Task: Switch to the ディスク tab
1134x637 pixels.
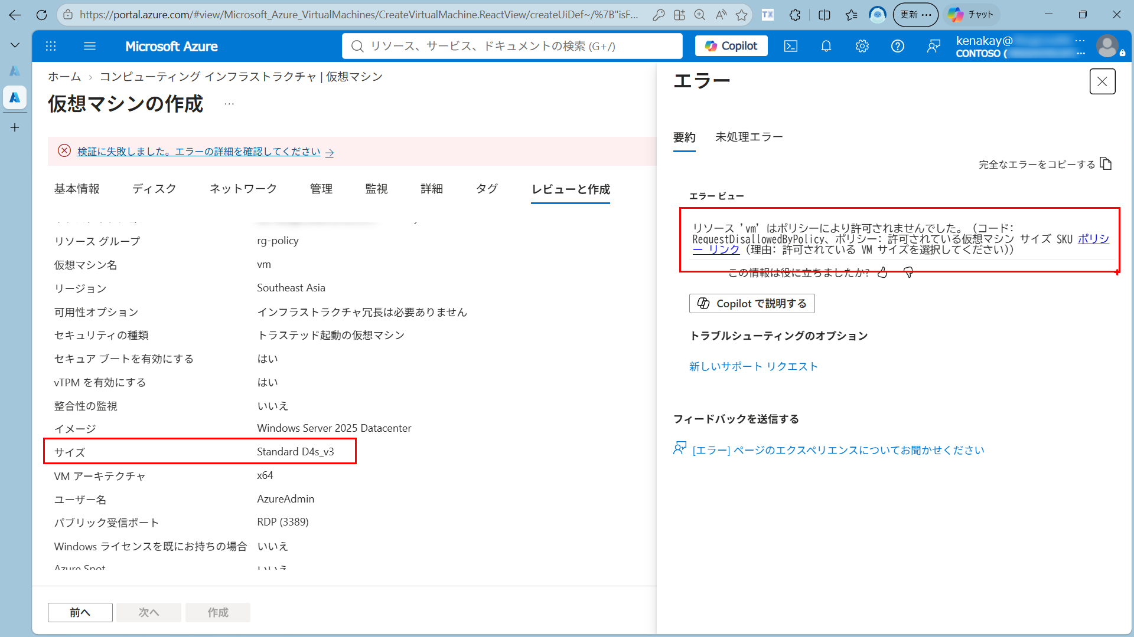Action: tap(154, 189)
